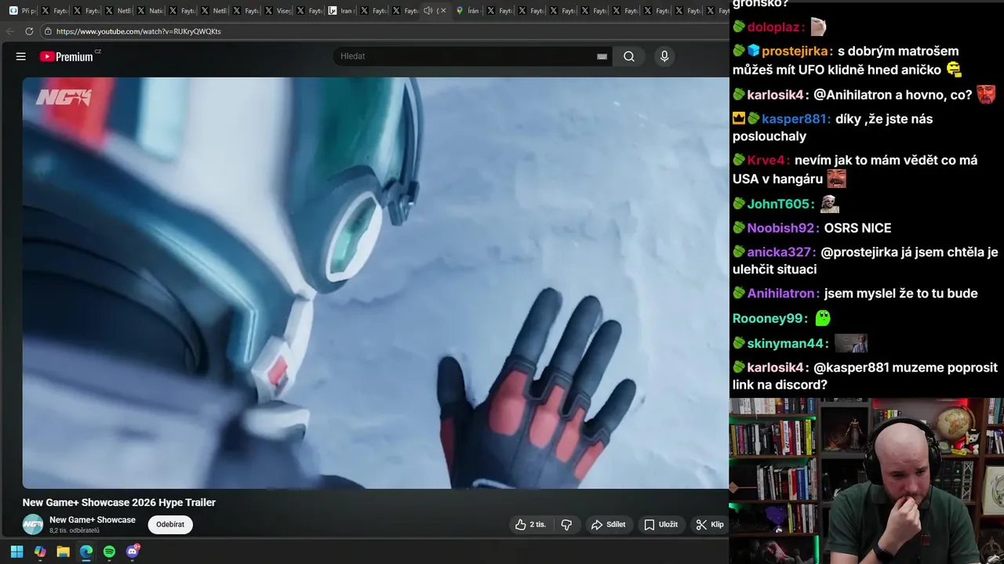The image size is (1004, 564).
Task: Click the NG+ watermark logo in video
Action: click(64, 97)
